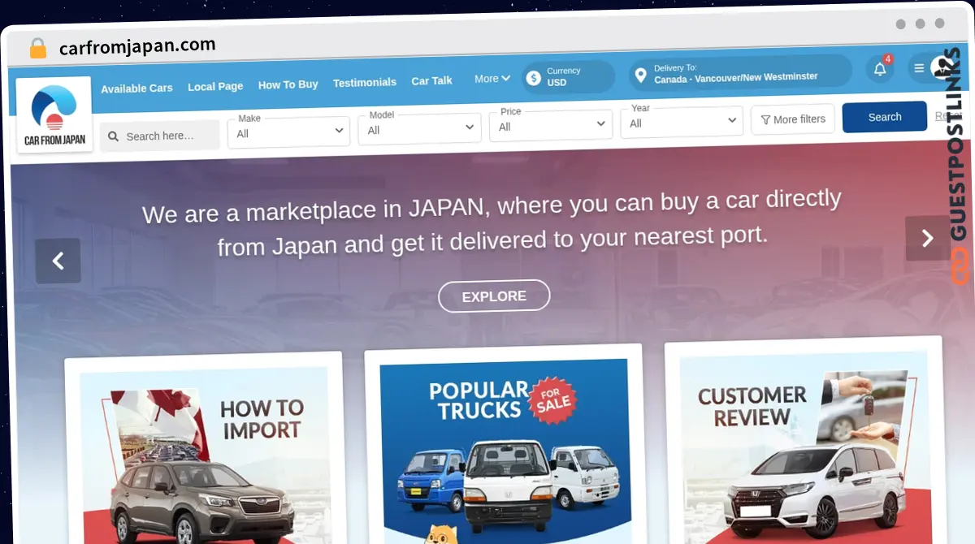This screenshot has width=975, height=544.
Task: Open the hamburger user menu icon
Action: coord(919,68)
